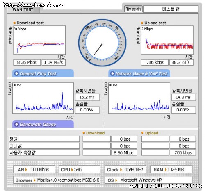This screenshot has width=205, height=191.
Task: Open the Bandwidth Gauge section
Action: 43,124
